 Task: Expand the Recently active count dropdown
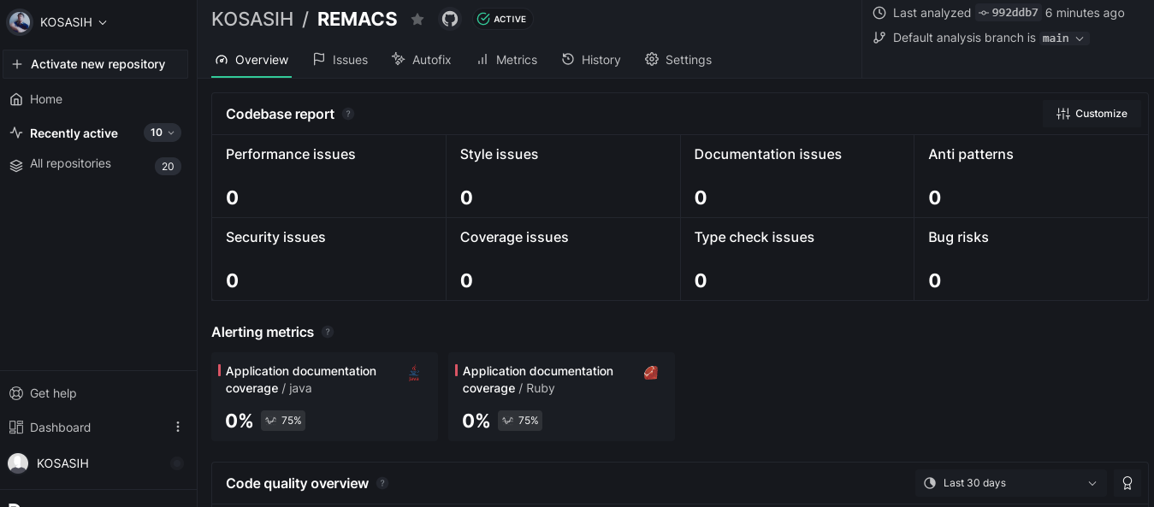[x=163, y=133]
